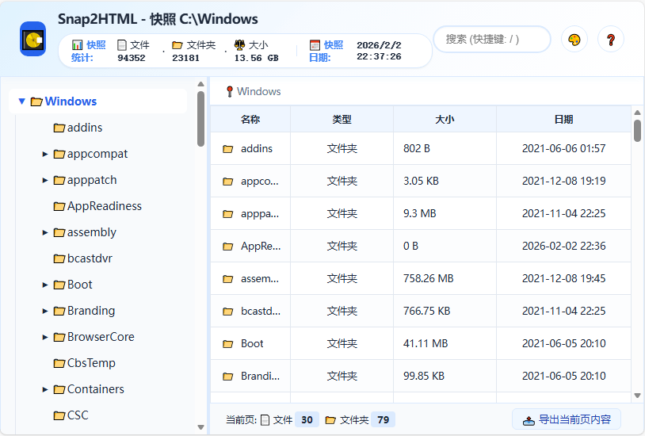
Task: Click the Windows breadcrumb path link
Action: (259, 91)
